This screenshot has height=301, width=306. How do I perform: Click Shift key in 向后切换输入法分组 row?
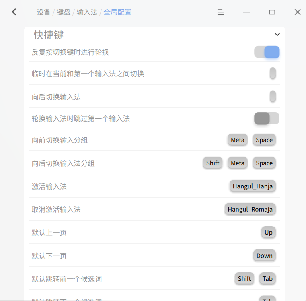[x=213, y=163]
